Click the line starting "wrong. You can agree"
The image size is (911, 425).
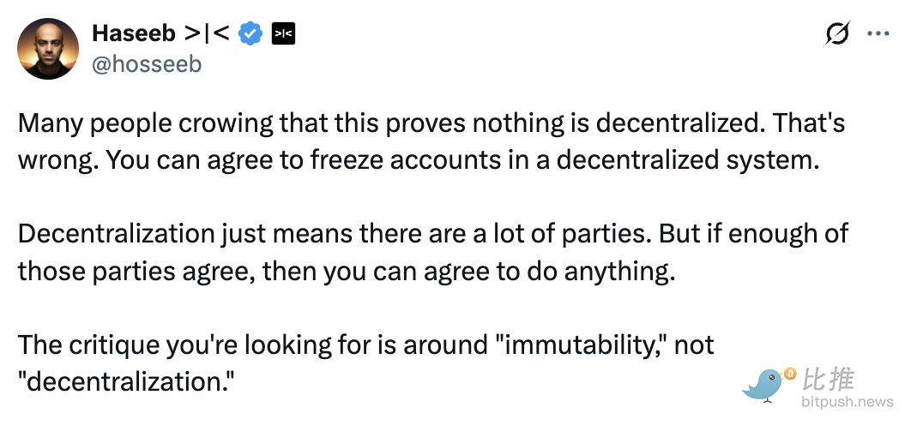pos(413,160)
